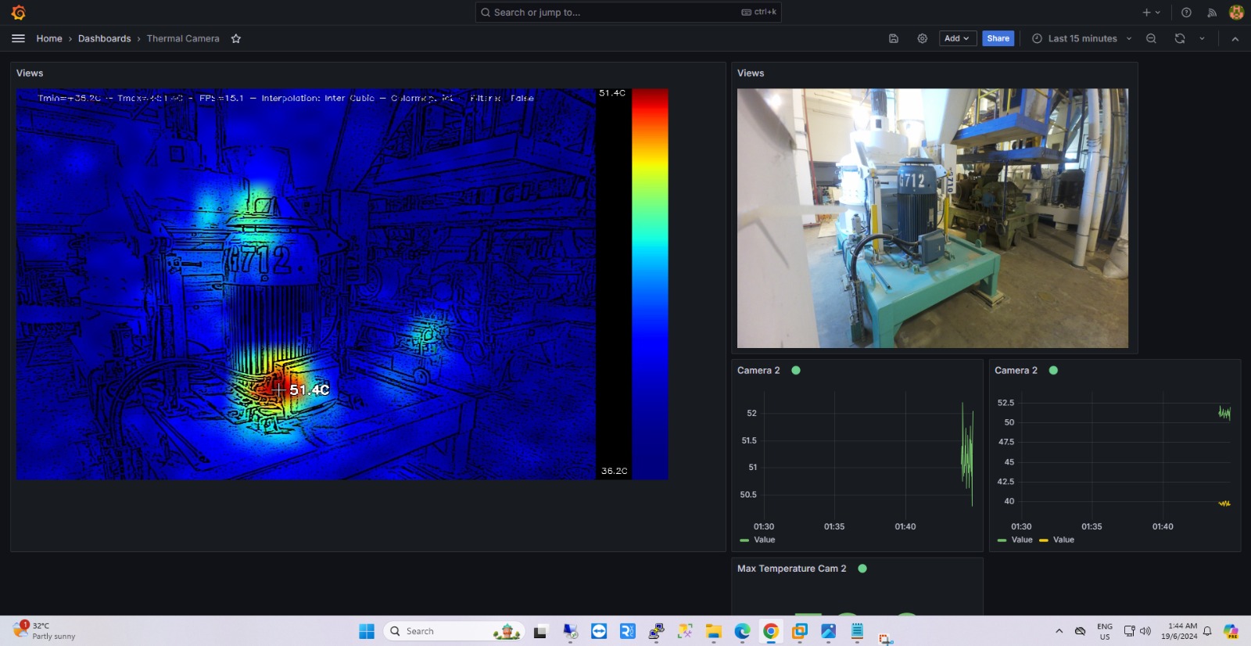Toggle green Value series beside yellow legend
The height and width of the screenshot is (646, 1251).
(1021, 540)
